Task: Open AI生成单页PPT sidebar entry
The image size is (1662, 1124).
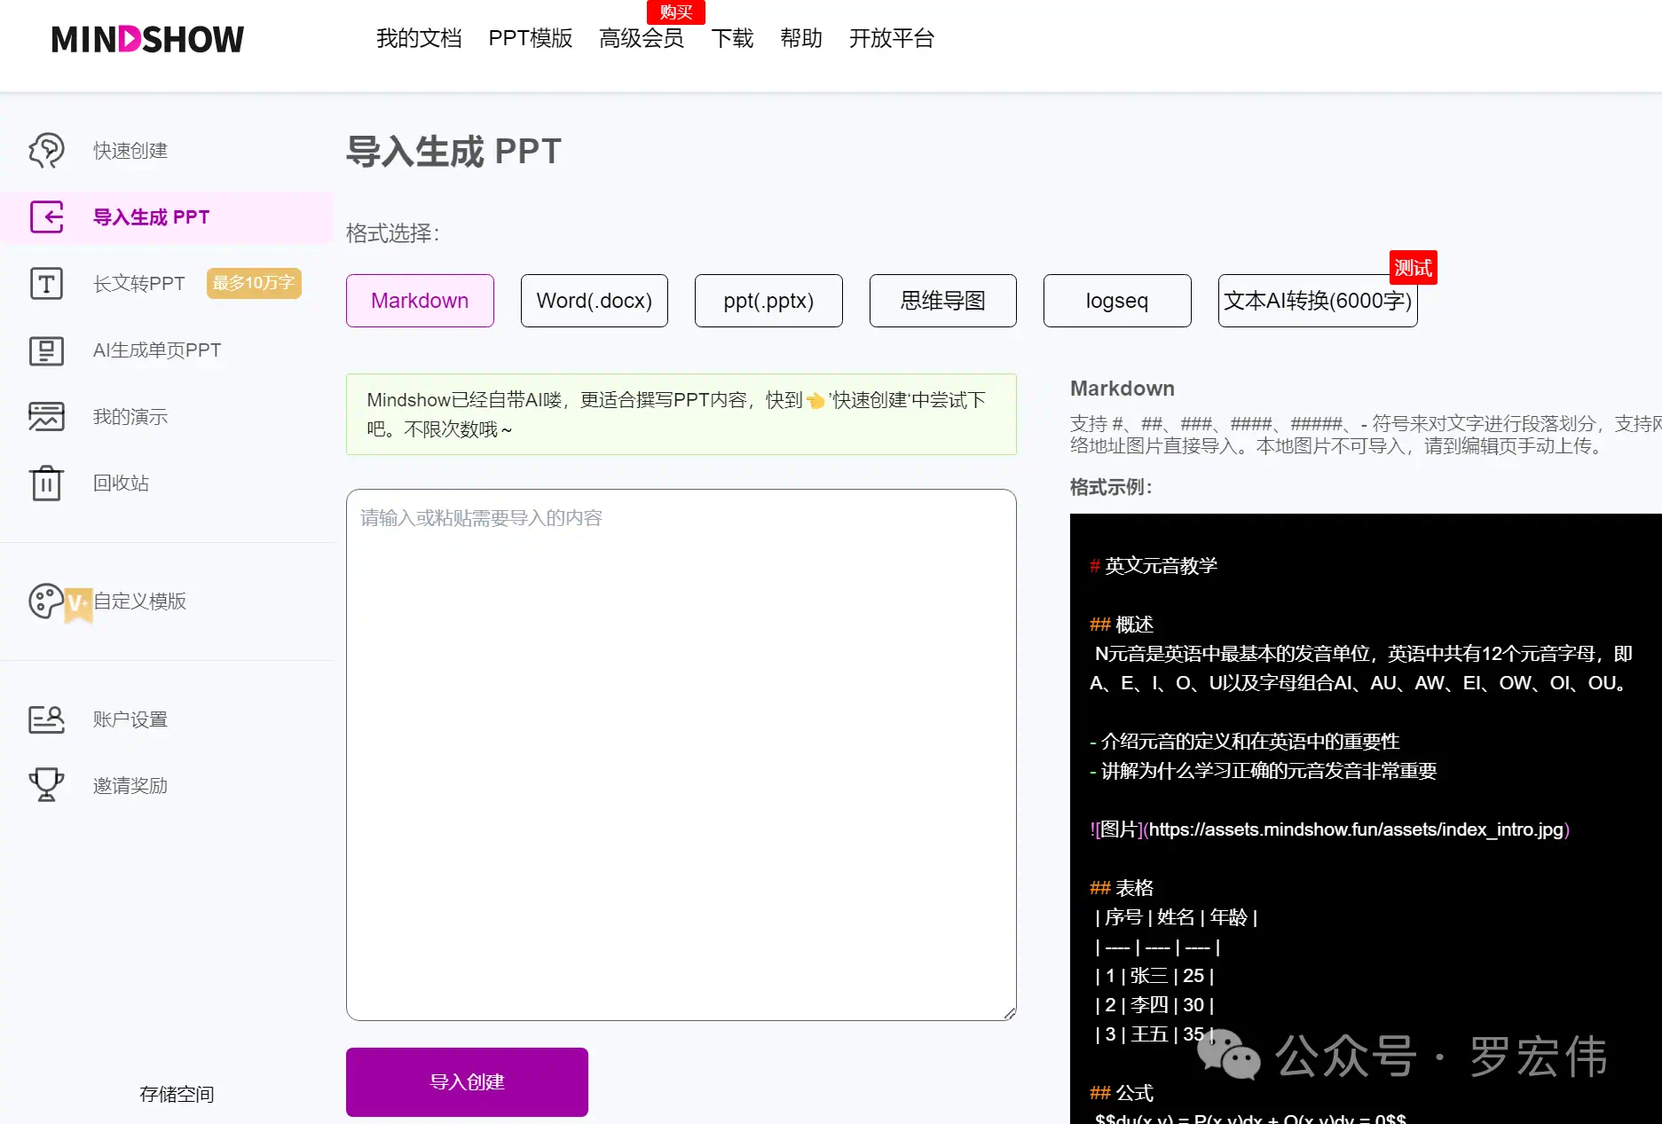Action: pos(157,350)
